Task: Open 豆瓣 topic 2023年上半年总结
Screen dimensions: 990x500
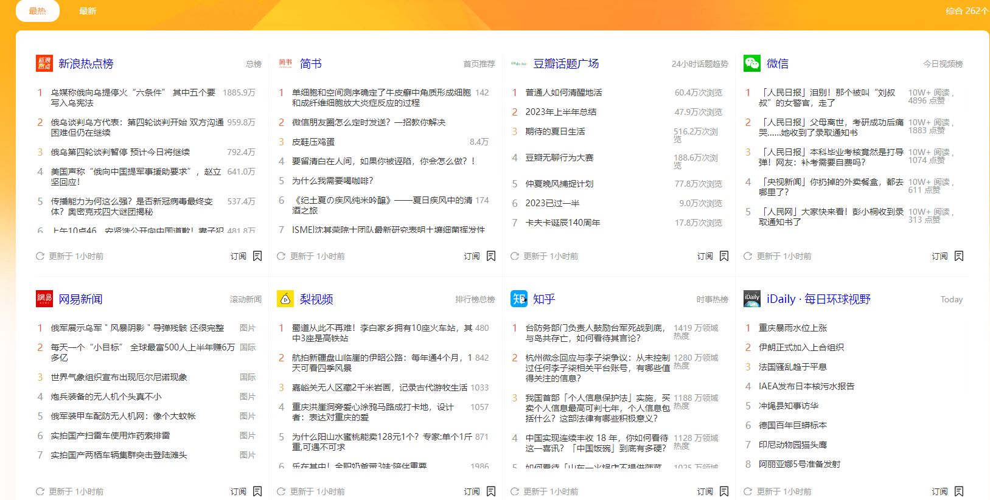Action: (x=561, y=112)
